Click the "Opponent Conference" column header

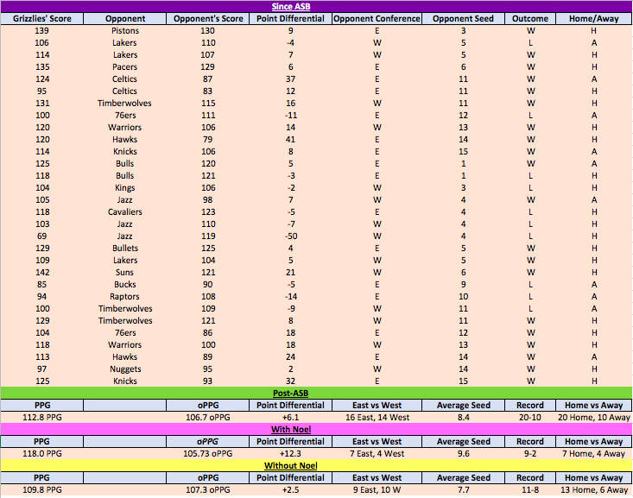(377, 19)
